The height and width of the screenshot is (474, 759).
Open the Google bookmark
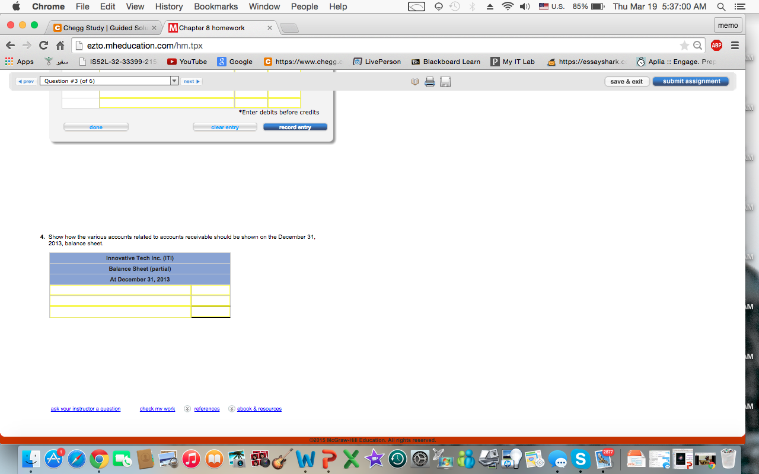click(235, 62)
